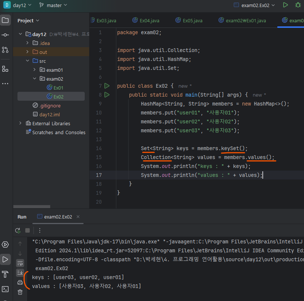
Task: Toggle scroll to end in console
Action: (x=20, y=273)
